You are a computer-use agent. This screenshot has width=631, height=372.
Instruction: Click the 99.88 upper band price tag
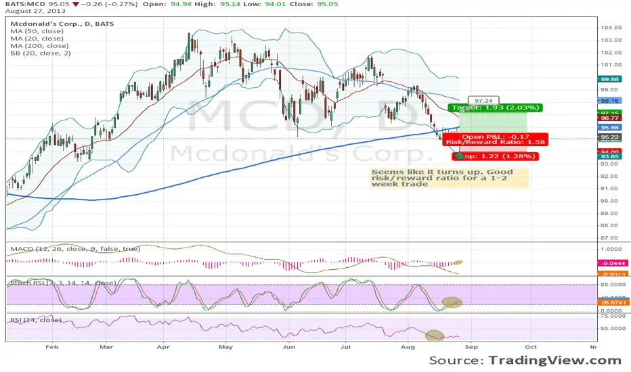[x=610, y=79]
